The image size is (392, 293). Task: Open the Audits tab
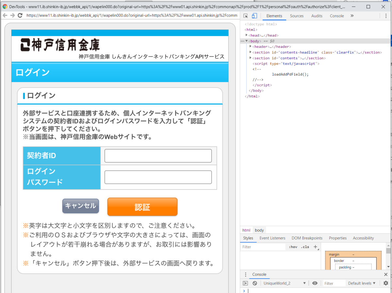[x=317, y=16]
